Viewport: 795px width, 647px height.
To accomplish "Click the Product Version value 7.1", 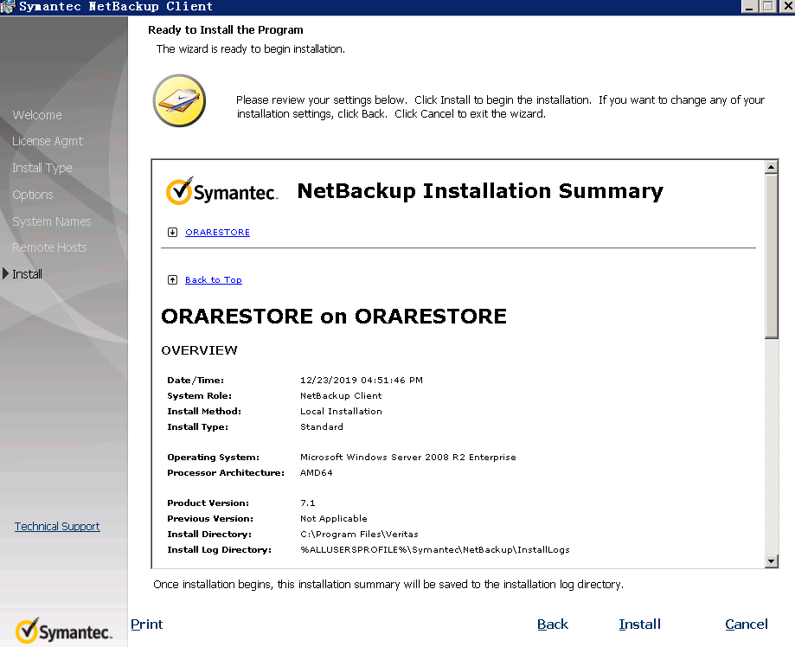I will click(308, 503).
